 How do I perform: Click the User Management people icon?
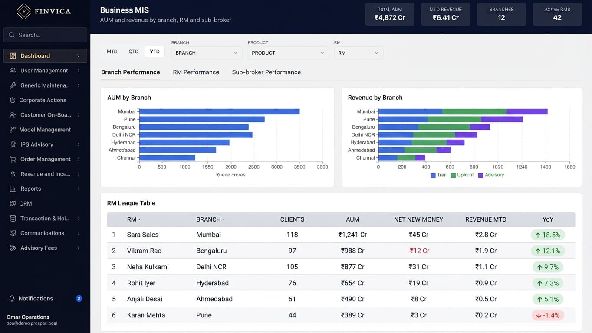13,71
